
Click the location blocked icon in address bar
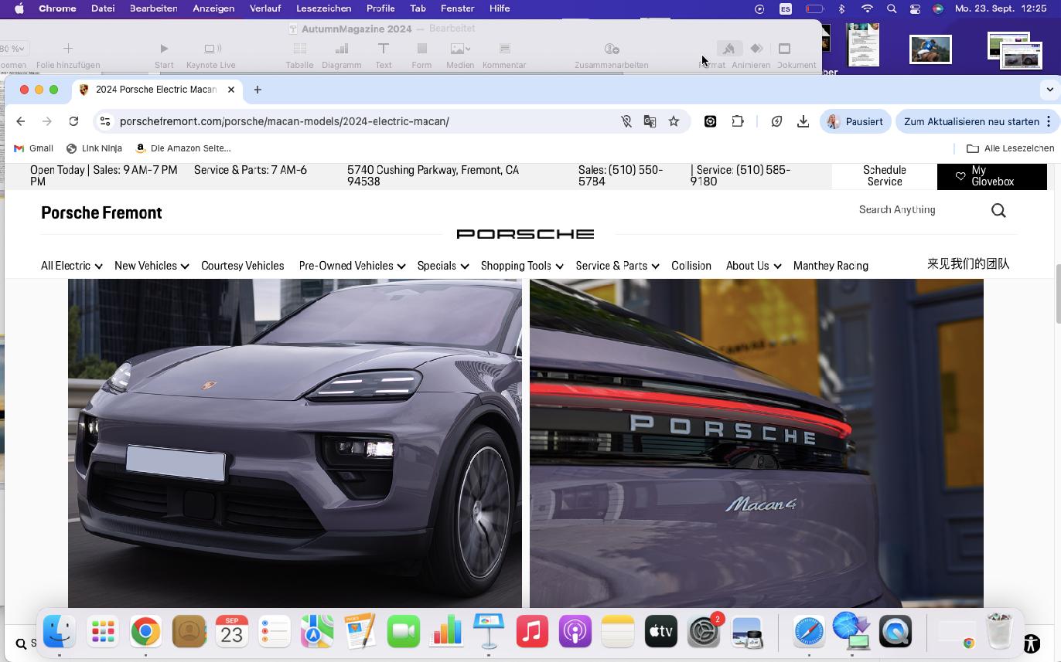[x=626, y=121]
